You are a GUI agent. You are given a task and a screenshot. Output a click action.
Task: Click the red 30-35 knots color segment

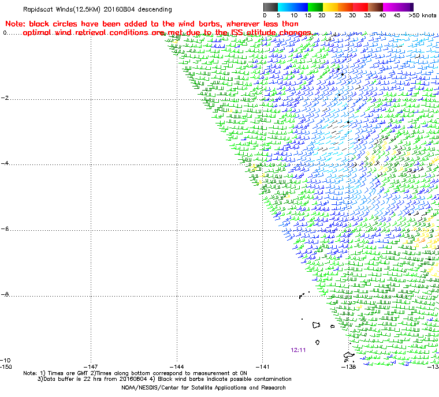pyautogui.click(x=360, y=7)
